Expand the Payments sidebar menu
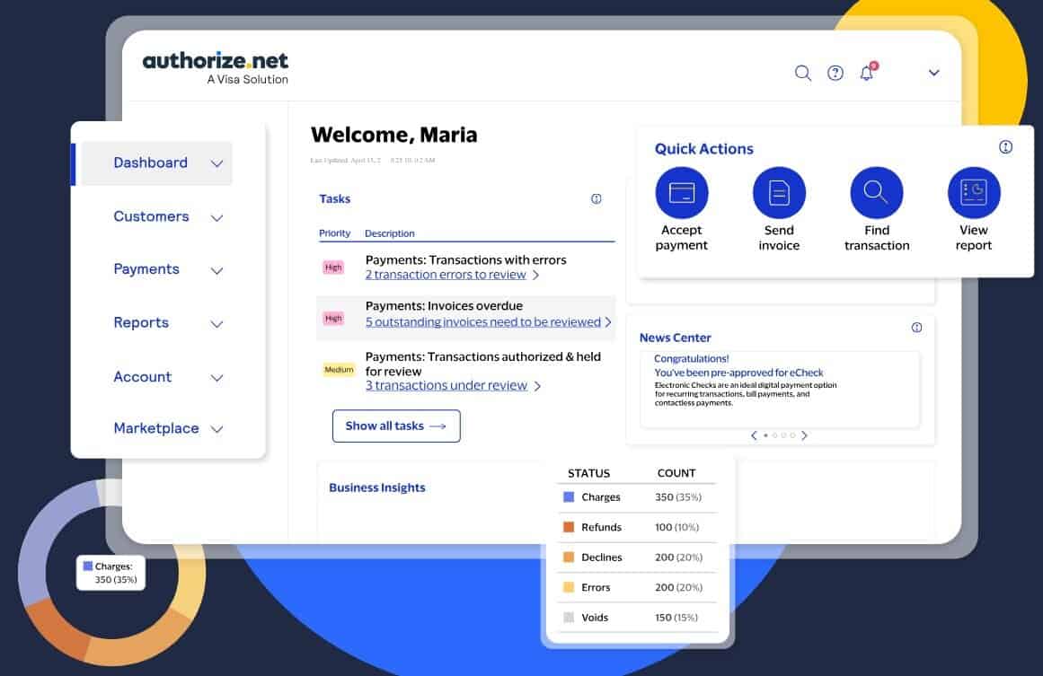The image size is (1043, 676). click(x=146, y=269)
